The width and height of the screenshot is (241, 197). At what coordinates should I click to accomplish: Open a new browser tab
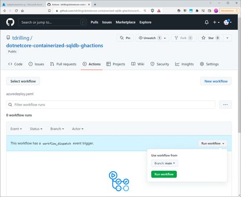click(95, 4)
